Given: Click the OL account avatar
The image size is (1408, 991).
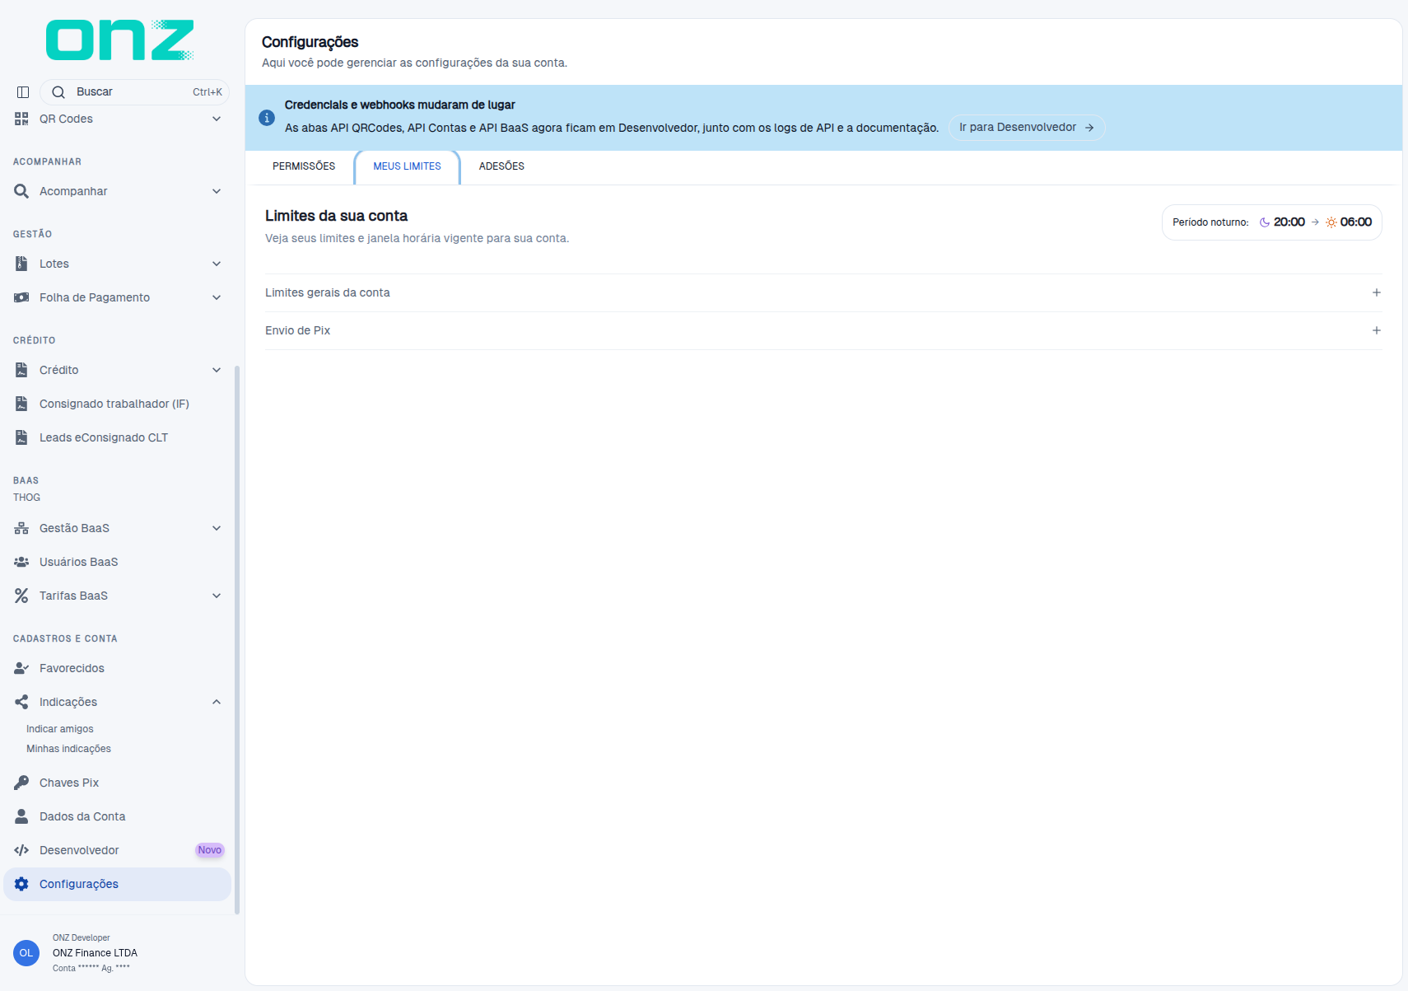Looking at the screenshot, I should pos(26,953).
